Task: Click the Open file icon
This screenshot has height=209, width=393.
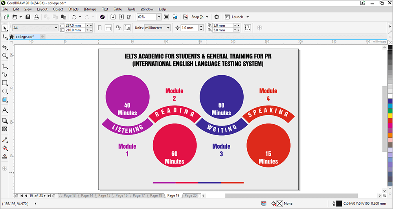Action: tap(15, 17)
